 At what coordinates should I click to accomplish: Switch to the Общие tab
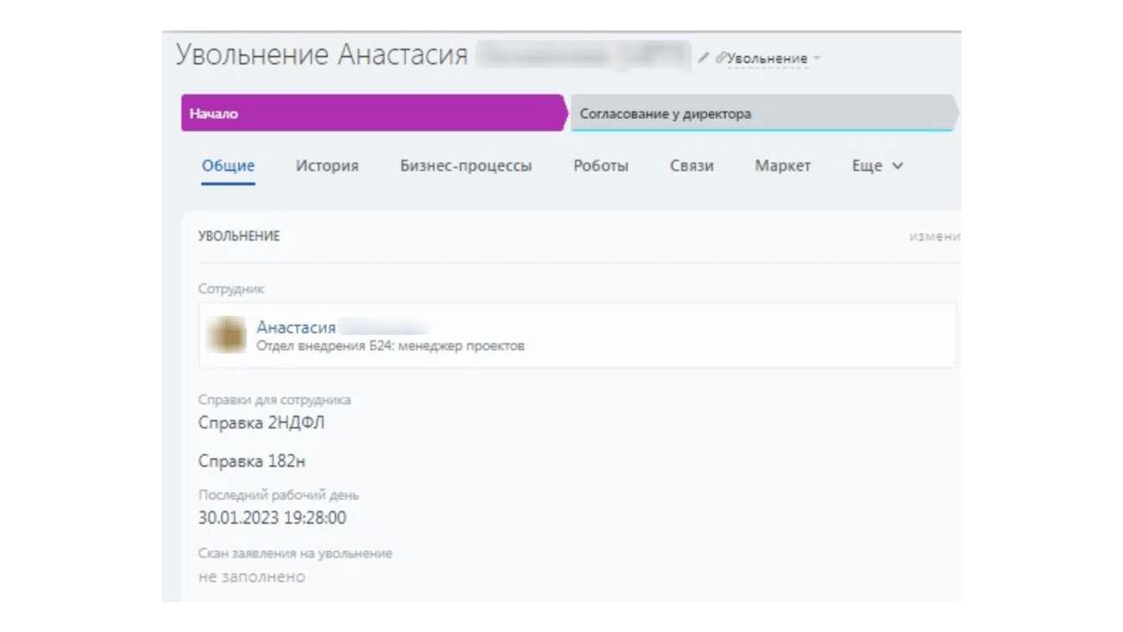click(228, 166)
